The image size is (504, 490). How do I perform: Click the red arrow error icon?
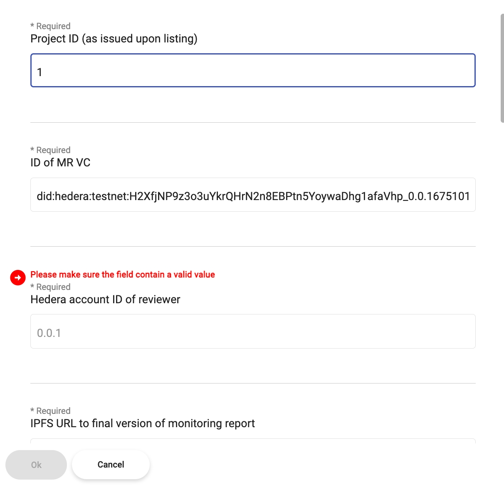point(18,277)
